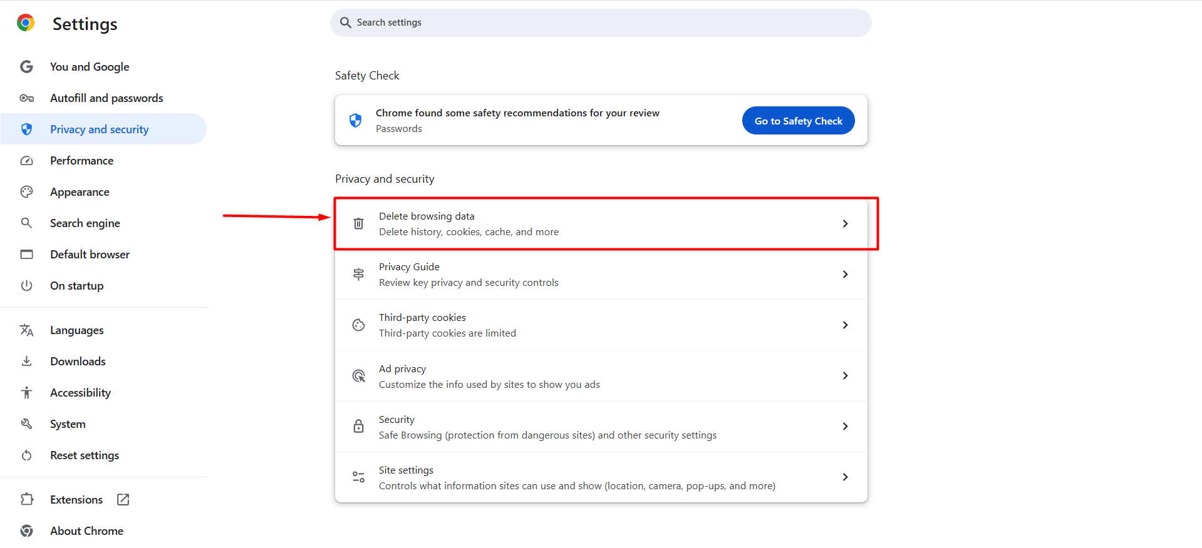Expand the Delete browsing data chevron
Viewport: 1202px width, 548px height.
(845, 223)
